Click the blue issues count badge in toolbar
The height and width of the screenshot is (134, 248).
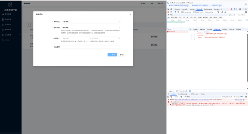236,9
